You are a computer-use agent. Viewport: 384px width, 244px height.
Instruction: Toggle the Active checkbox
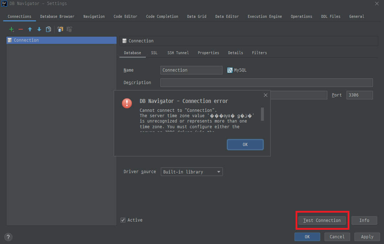123,220
